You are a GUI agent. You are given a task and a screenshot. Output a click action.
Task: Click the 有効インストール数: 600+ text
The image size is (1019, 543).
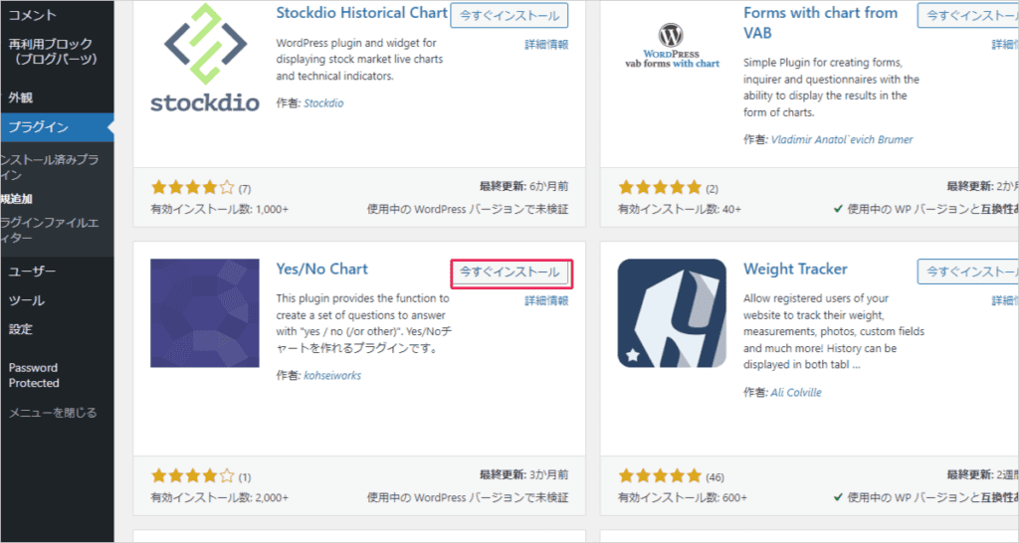click(x=683, y=497)
